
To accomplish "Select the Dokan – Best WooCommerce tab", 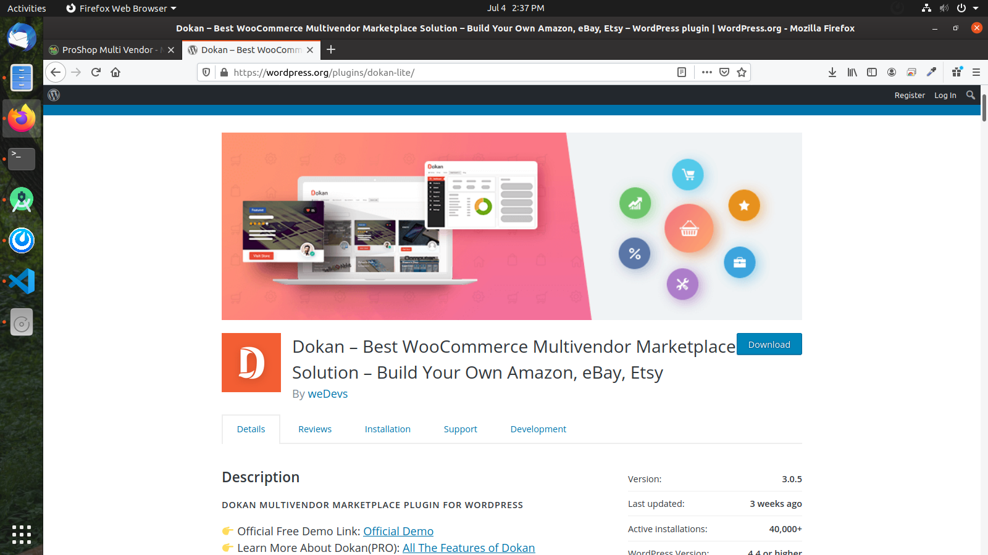I will [x=251, y=50].
